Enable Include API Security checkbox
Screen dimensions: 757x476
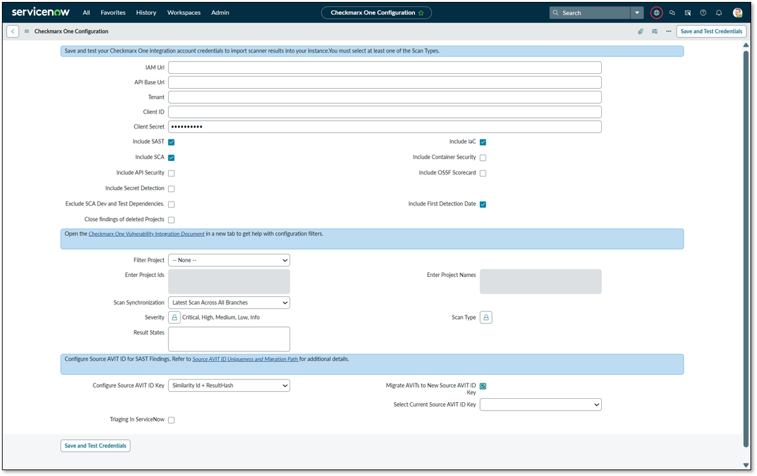click(x=171, y=173)
